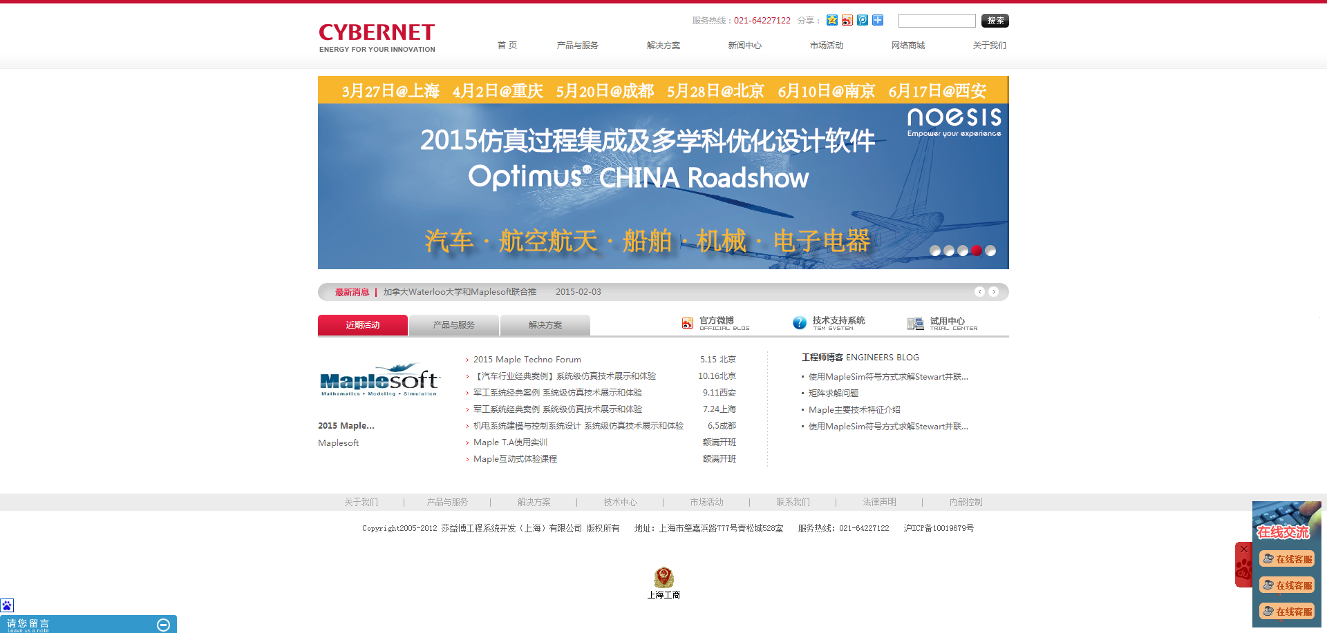Show previous news ticker item
The width and height of the screenshot is (1327, 633).
[979, 292]
